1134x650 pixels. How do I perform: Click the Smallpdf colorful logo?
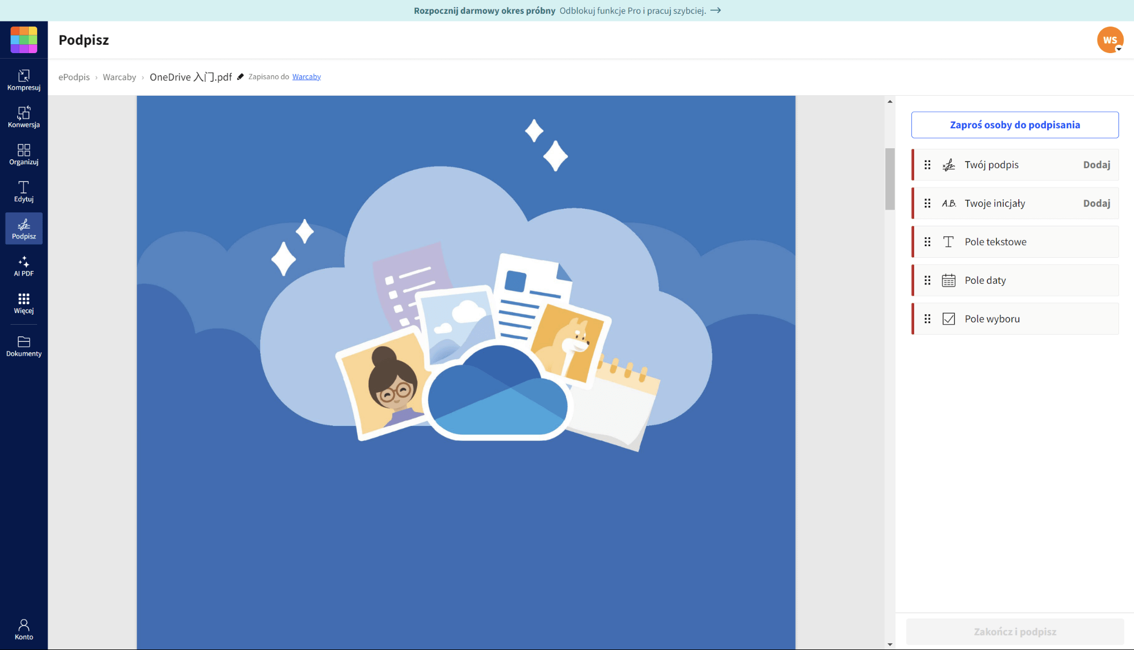tap(24, 40)
